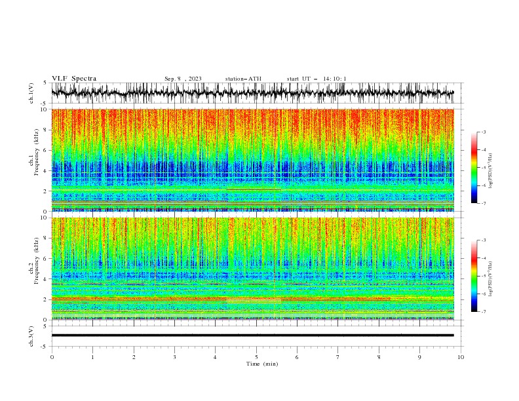Click the '-7' tick on ch.2 colorbar

483,312
